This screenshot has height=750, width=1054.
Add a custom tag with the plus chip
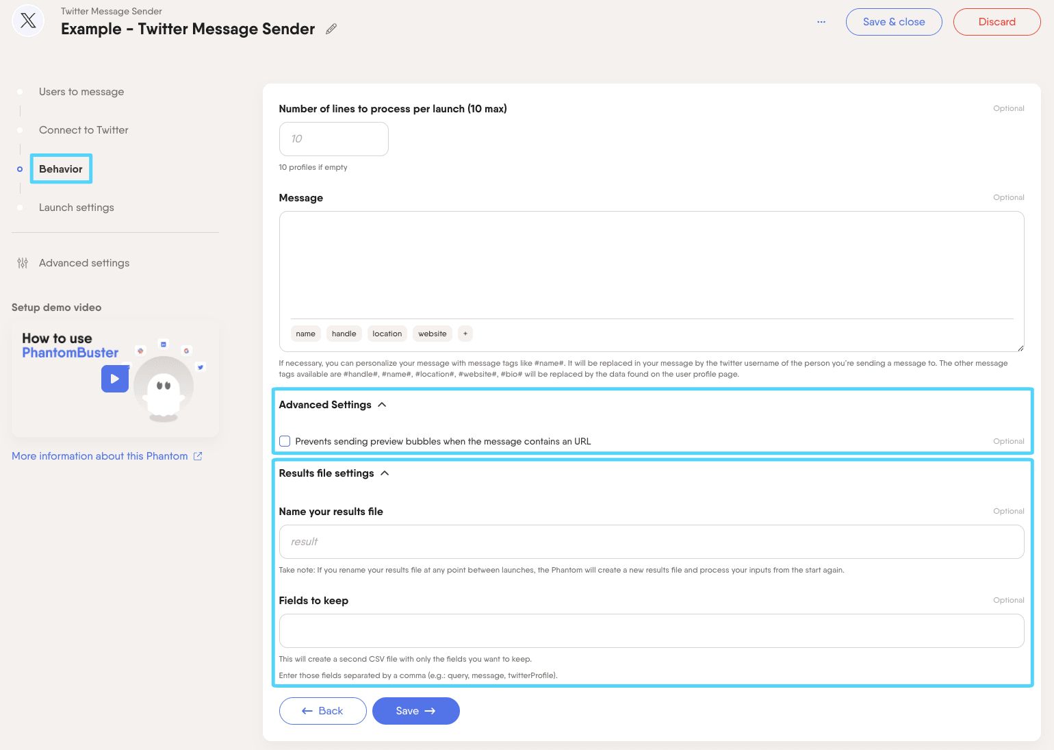pos(465,334)
